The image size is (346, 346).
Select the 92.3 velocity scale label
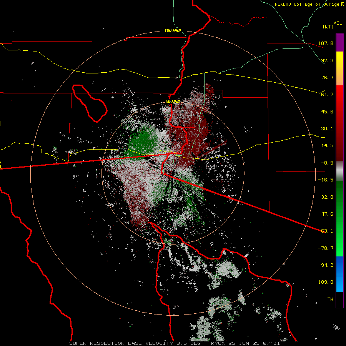point(327,60)
